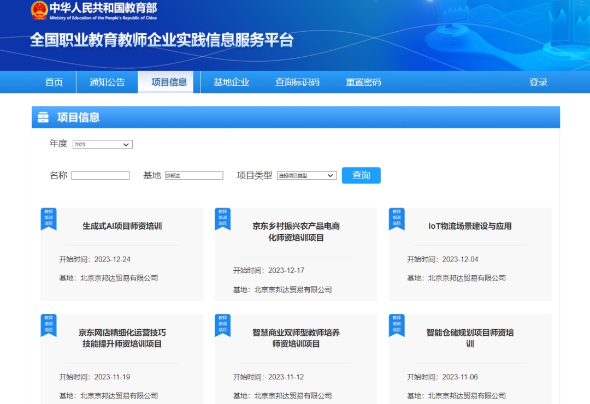
Task: Expand the 项目类型 project type dropdown
Action: point(306,176)
